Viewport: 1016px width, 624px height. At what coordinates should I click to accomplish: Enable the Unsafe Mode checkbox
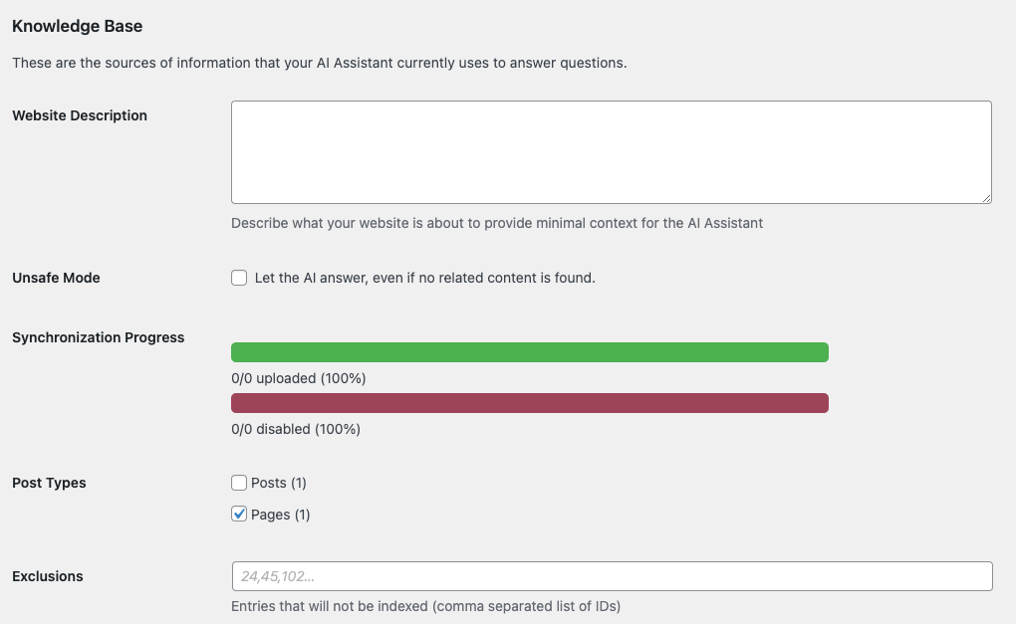click(239, 278)
